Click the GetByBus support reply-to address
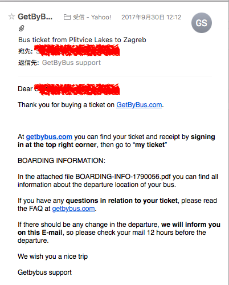Screen dimensions: 229x285 tap(71, 63)
